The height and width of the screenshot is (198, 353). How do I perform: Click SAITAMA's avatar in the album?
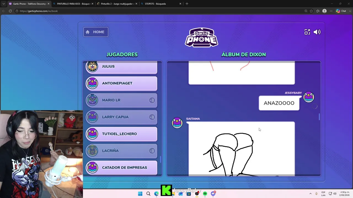(x=177, y=123)
